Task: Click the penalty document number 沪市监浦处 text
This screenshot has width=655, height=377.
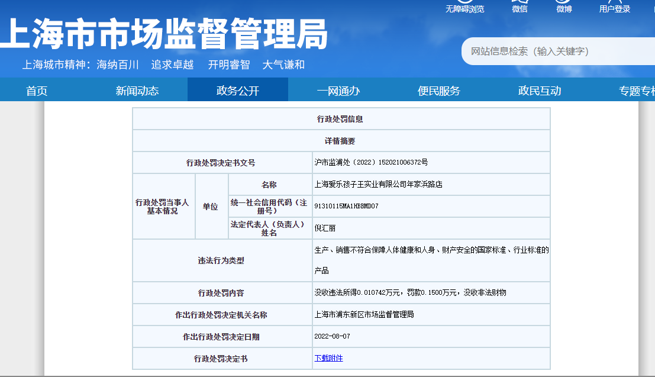Action: pyautogui.click(x=371, y=162)
